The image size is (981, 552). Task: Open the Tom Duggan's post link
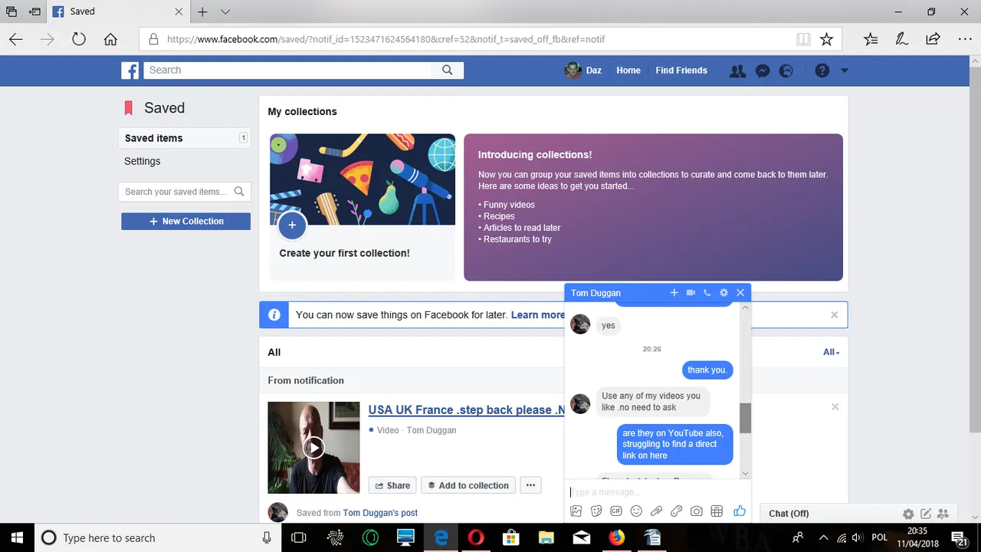click(x=380, y=513)
